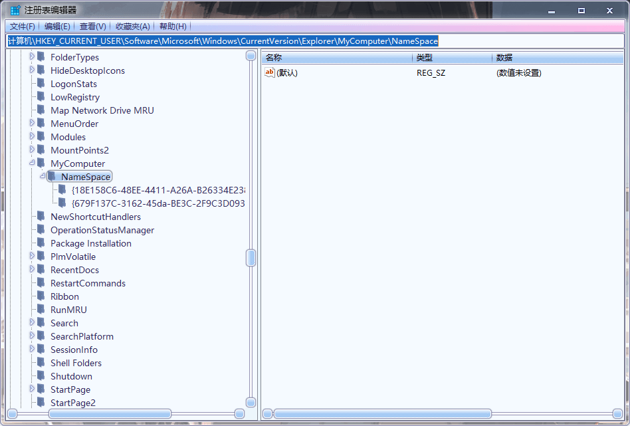The height and width of the screenshot is (426, 630).
Task: Collapse the MyComputer key
Action: tap(32, 163)
